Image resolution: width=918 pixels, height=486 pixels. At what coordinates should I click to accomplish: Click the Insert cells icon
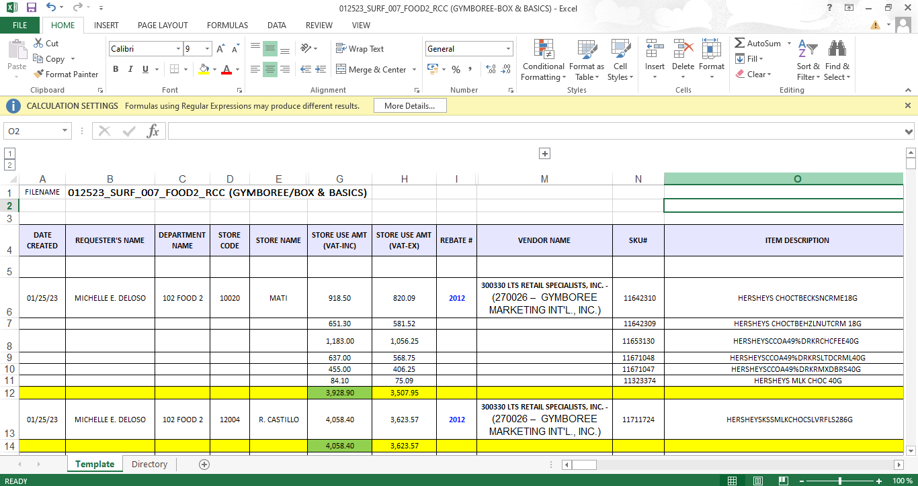tap(655, 49)
